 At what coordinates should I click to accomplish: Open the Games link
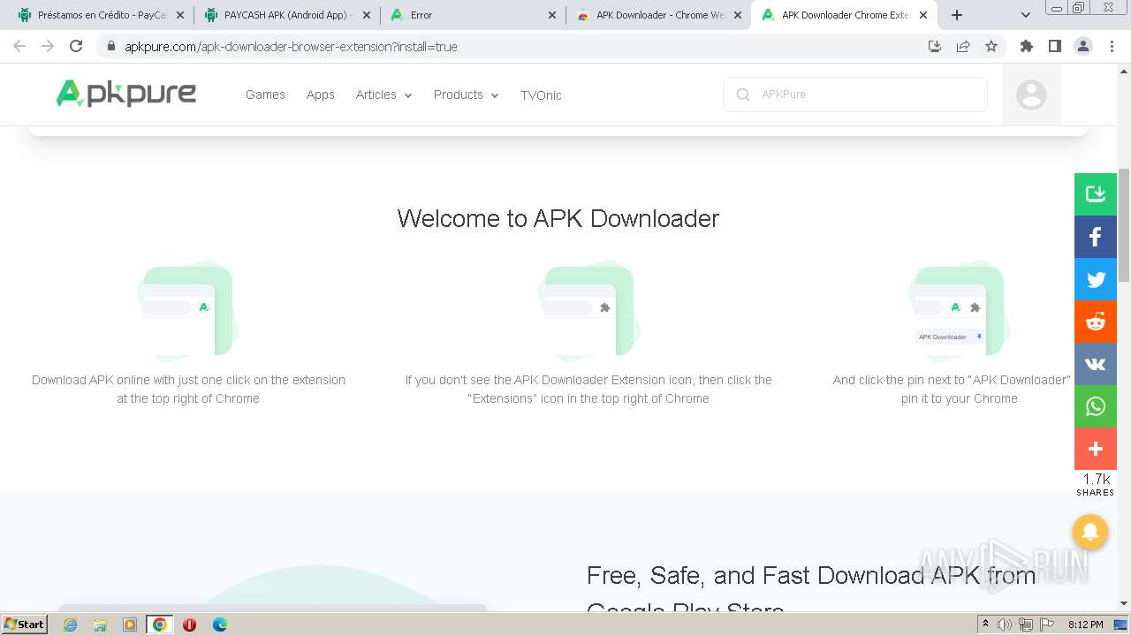265,95
